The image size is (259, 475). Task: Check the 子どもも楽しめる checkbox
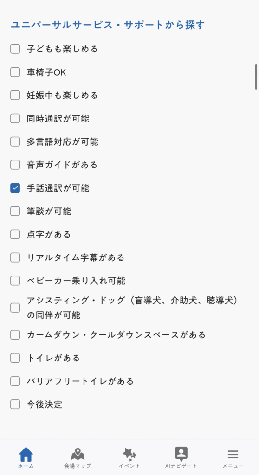(15, 49)
